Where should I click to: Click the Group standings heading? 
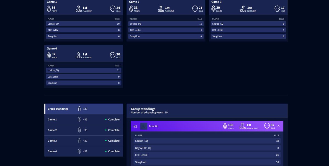pos(143,109)
